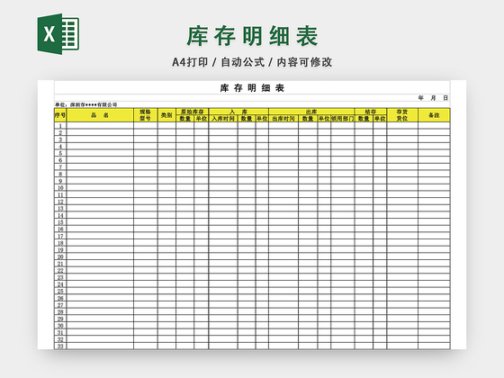This screenshot has width=504, height=378.
Task: Click row number 25
Action: click(60, 291)
